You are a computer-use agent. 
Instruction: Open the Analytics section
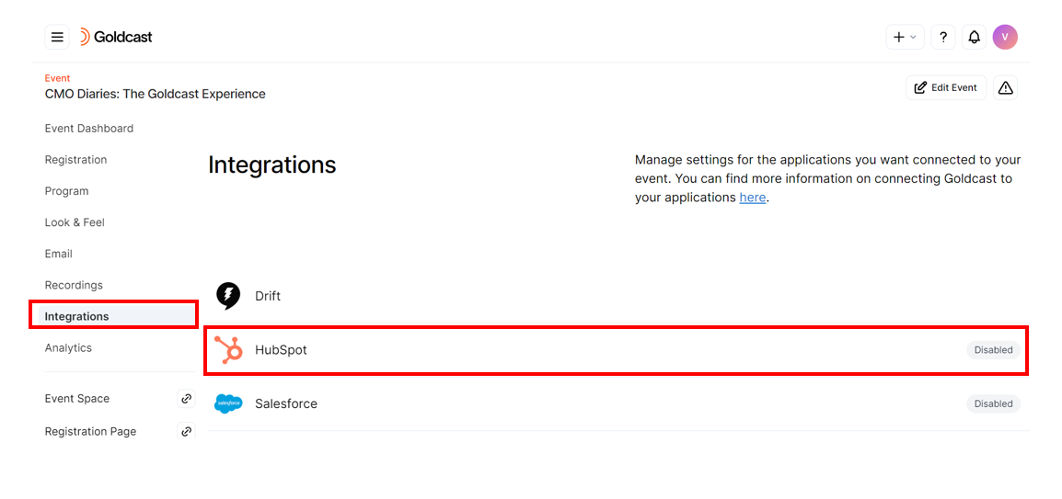click(x=68, y=347)
